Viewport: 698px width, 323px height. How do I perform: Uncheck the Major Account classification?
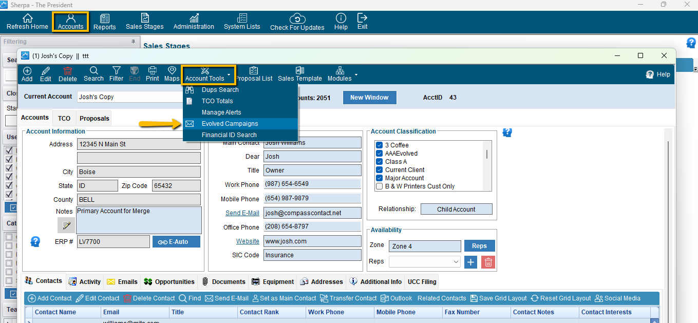point(379,178)
